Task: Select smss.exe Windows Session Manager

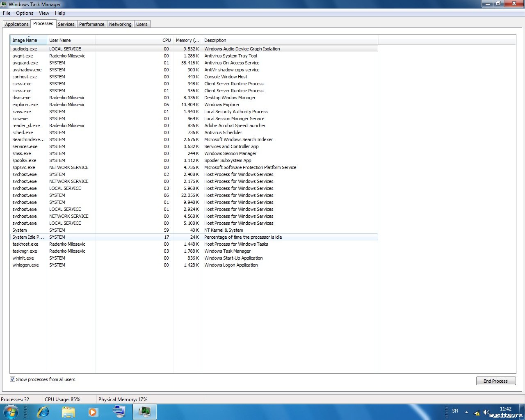Action: tap(194, 153)
